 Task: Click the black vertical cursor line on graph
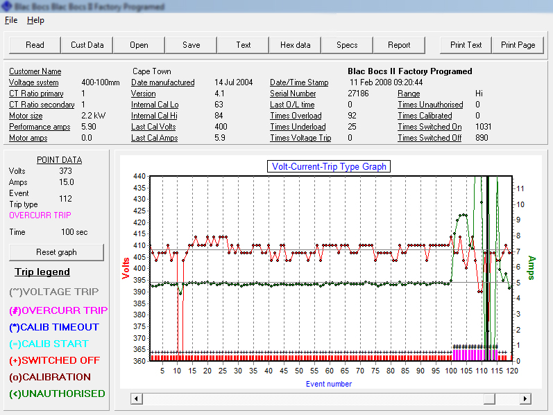(488, 267)
